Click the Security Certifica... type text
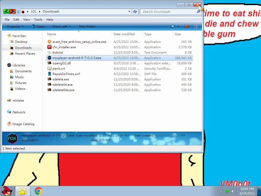 click(x=158, y=68)
